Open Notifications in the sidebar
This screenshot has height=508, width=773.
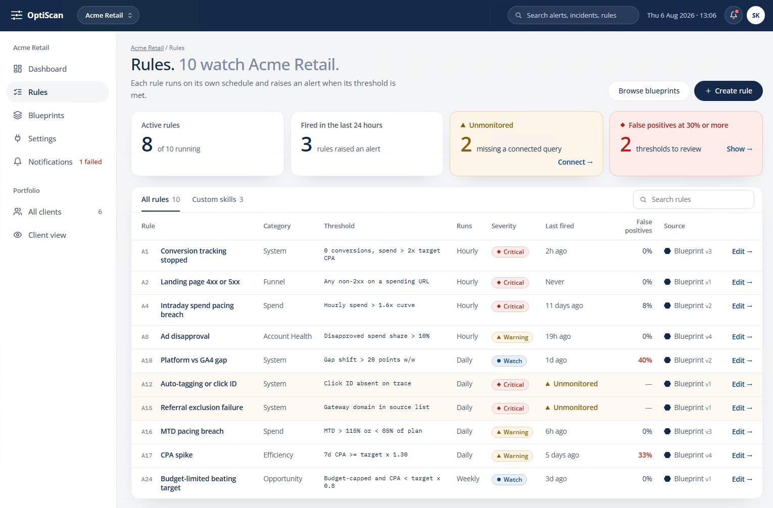(58, 162)
